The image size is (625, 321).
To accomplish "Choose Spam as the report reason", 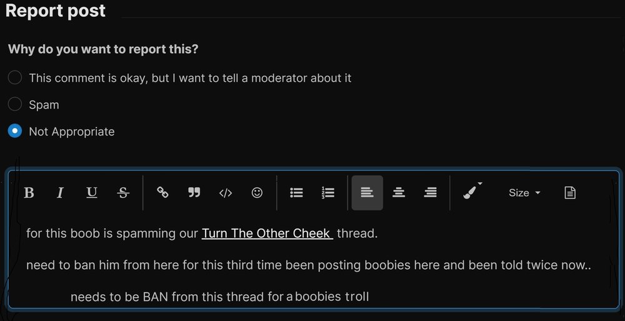I will coord(15,104).
